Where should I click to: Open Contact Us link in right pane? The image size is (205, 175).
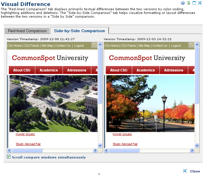click(x=160, y=46)
